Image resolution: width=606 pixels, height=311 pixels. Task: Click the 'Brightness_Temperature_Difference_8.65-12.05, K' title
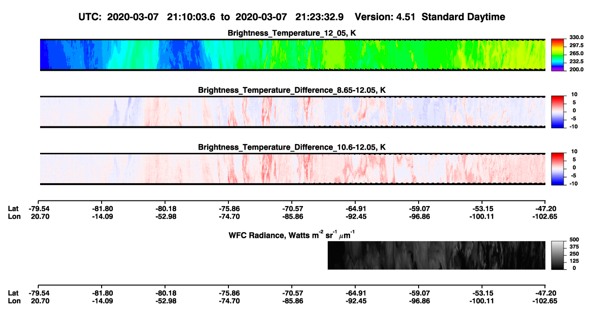tap(292, 90)
